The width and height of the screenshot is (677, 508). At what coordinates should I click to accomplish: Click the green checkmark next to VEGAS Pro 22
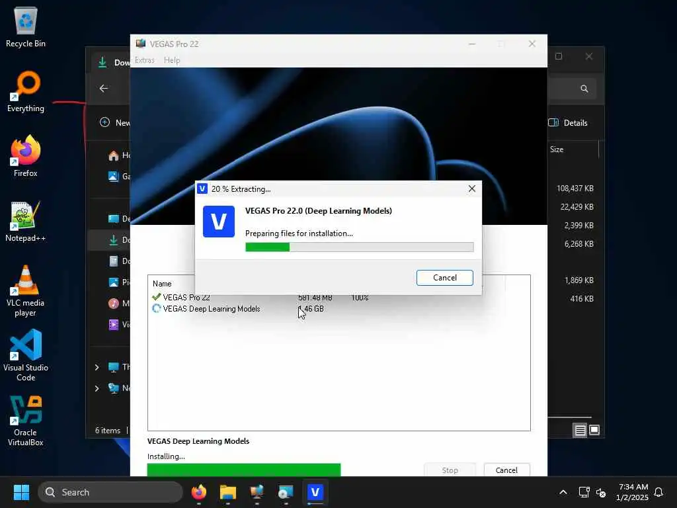click(x=156, y=297)
